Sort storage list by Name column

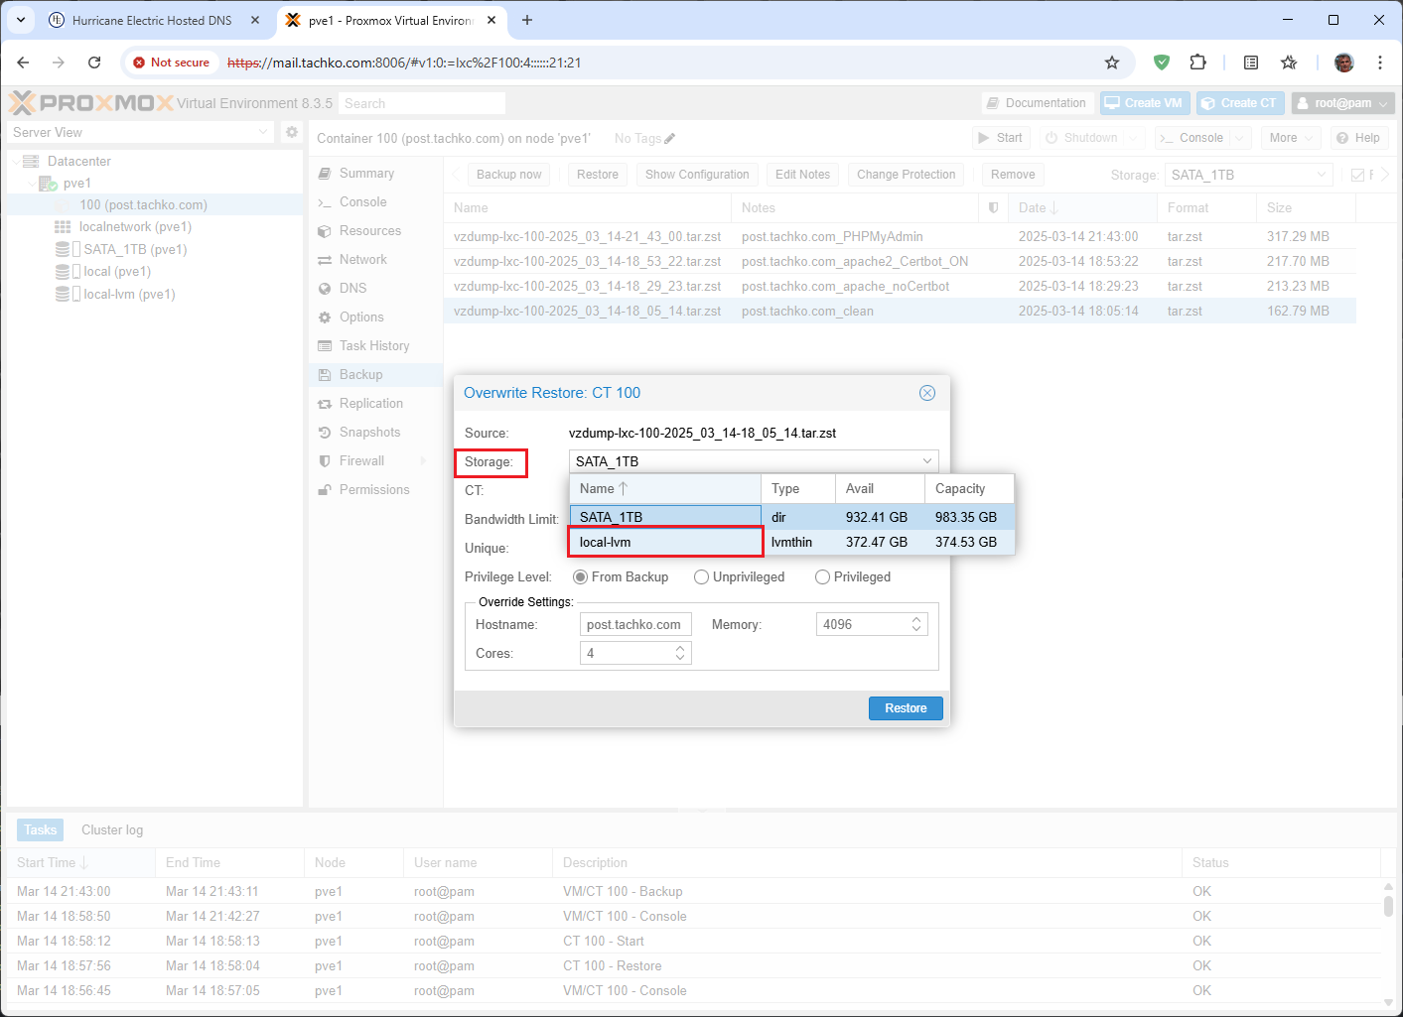(x=665, y=489)
